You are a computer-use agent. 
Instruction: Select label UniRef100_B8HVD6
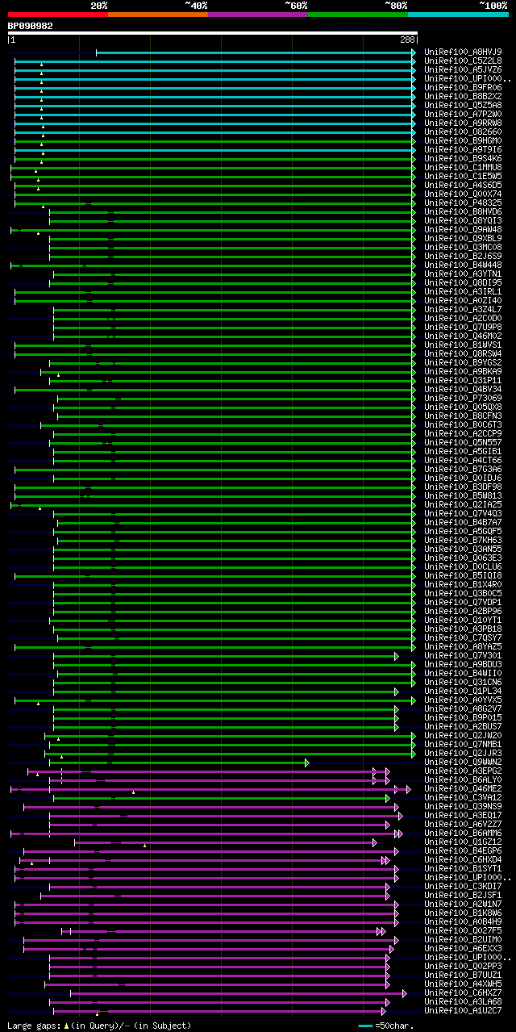(463, 212)
